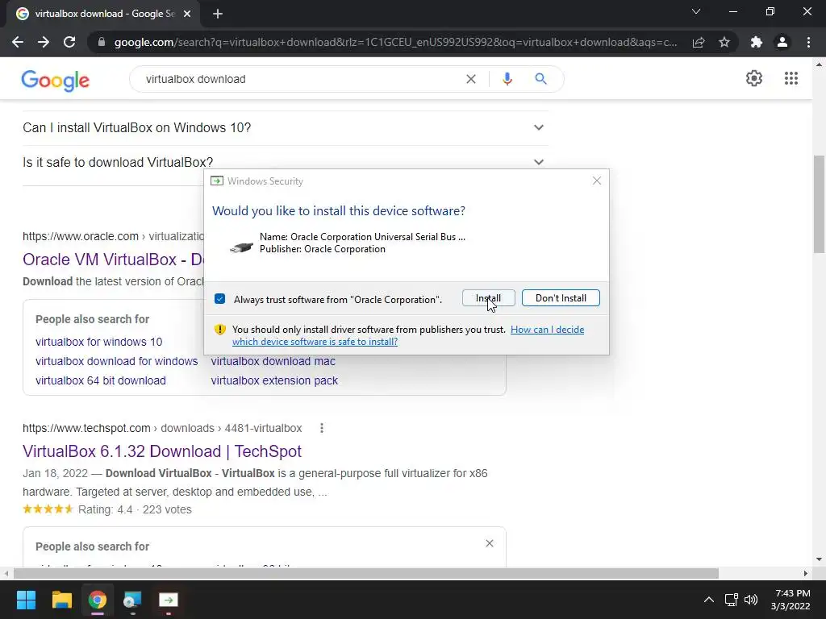Open Windows Security dialog taskbar icon

tap(169, 600)
